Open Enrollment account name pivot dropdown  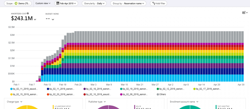click(x=184, y=102)
